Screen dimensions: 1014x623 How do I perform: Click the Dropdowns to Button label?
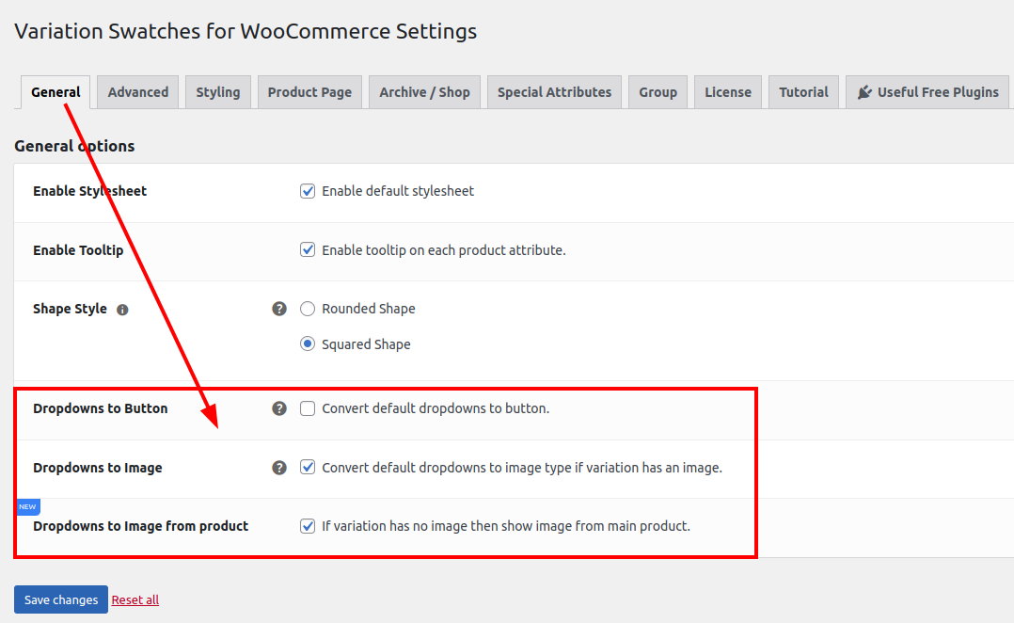[x=101, y=408]
